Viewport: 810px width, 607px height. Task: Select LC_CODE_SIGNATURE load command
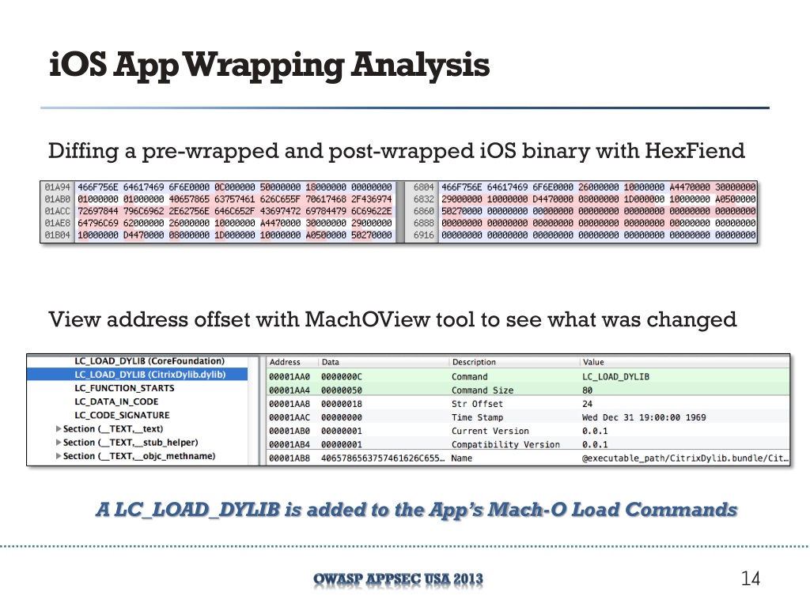coord(122,415)
